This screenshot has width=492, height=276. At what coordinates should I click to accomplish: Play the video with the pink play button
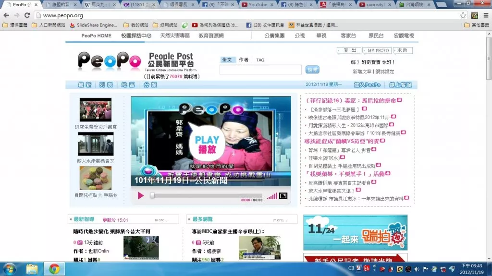pyautogui.click(x=141, y=196)
